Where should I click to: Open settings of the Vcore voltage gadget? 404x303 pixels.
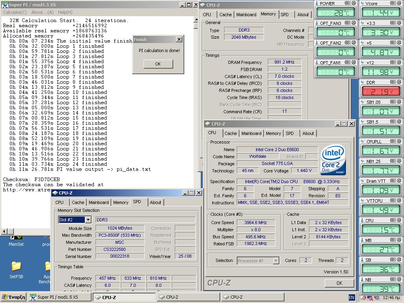point(393,3)
